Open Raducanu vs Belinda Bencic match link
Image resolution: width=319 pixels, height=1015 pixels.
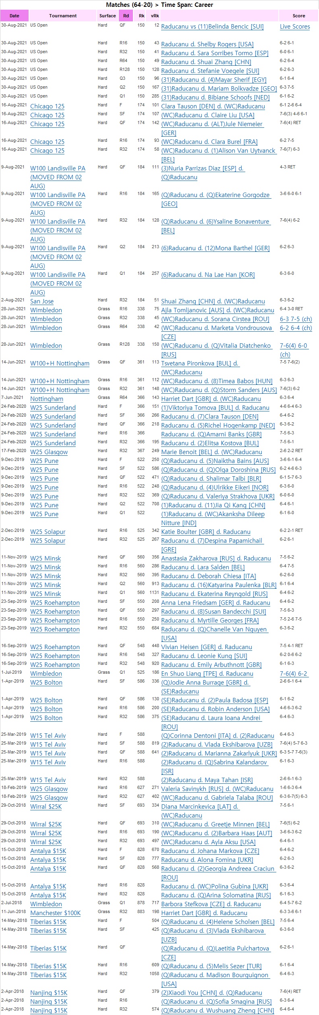coord(212,27)
